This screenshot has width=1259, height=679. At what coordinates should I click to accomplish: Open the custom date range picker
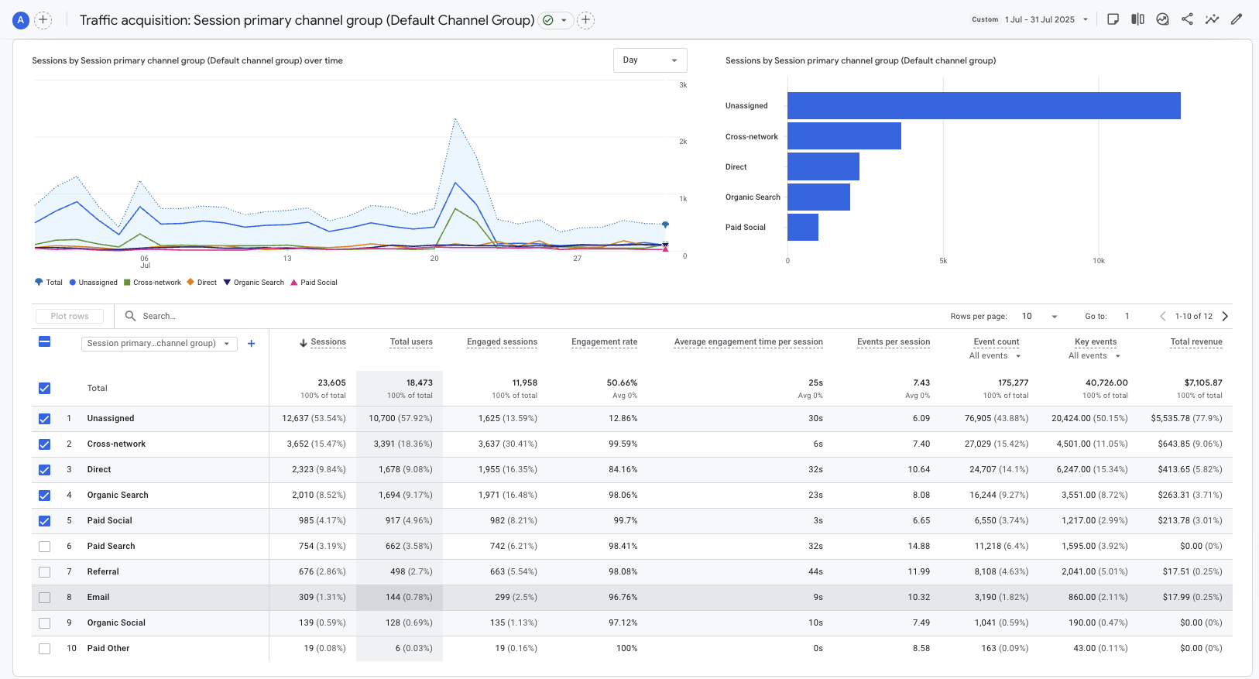coord(1030,19)
